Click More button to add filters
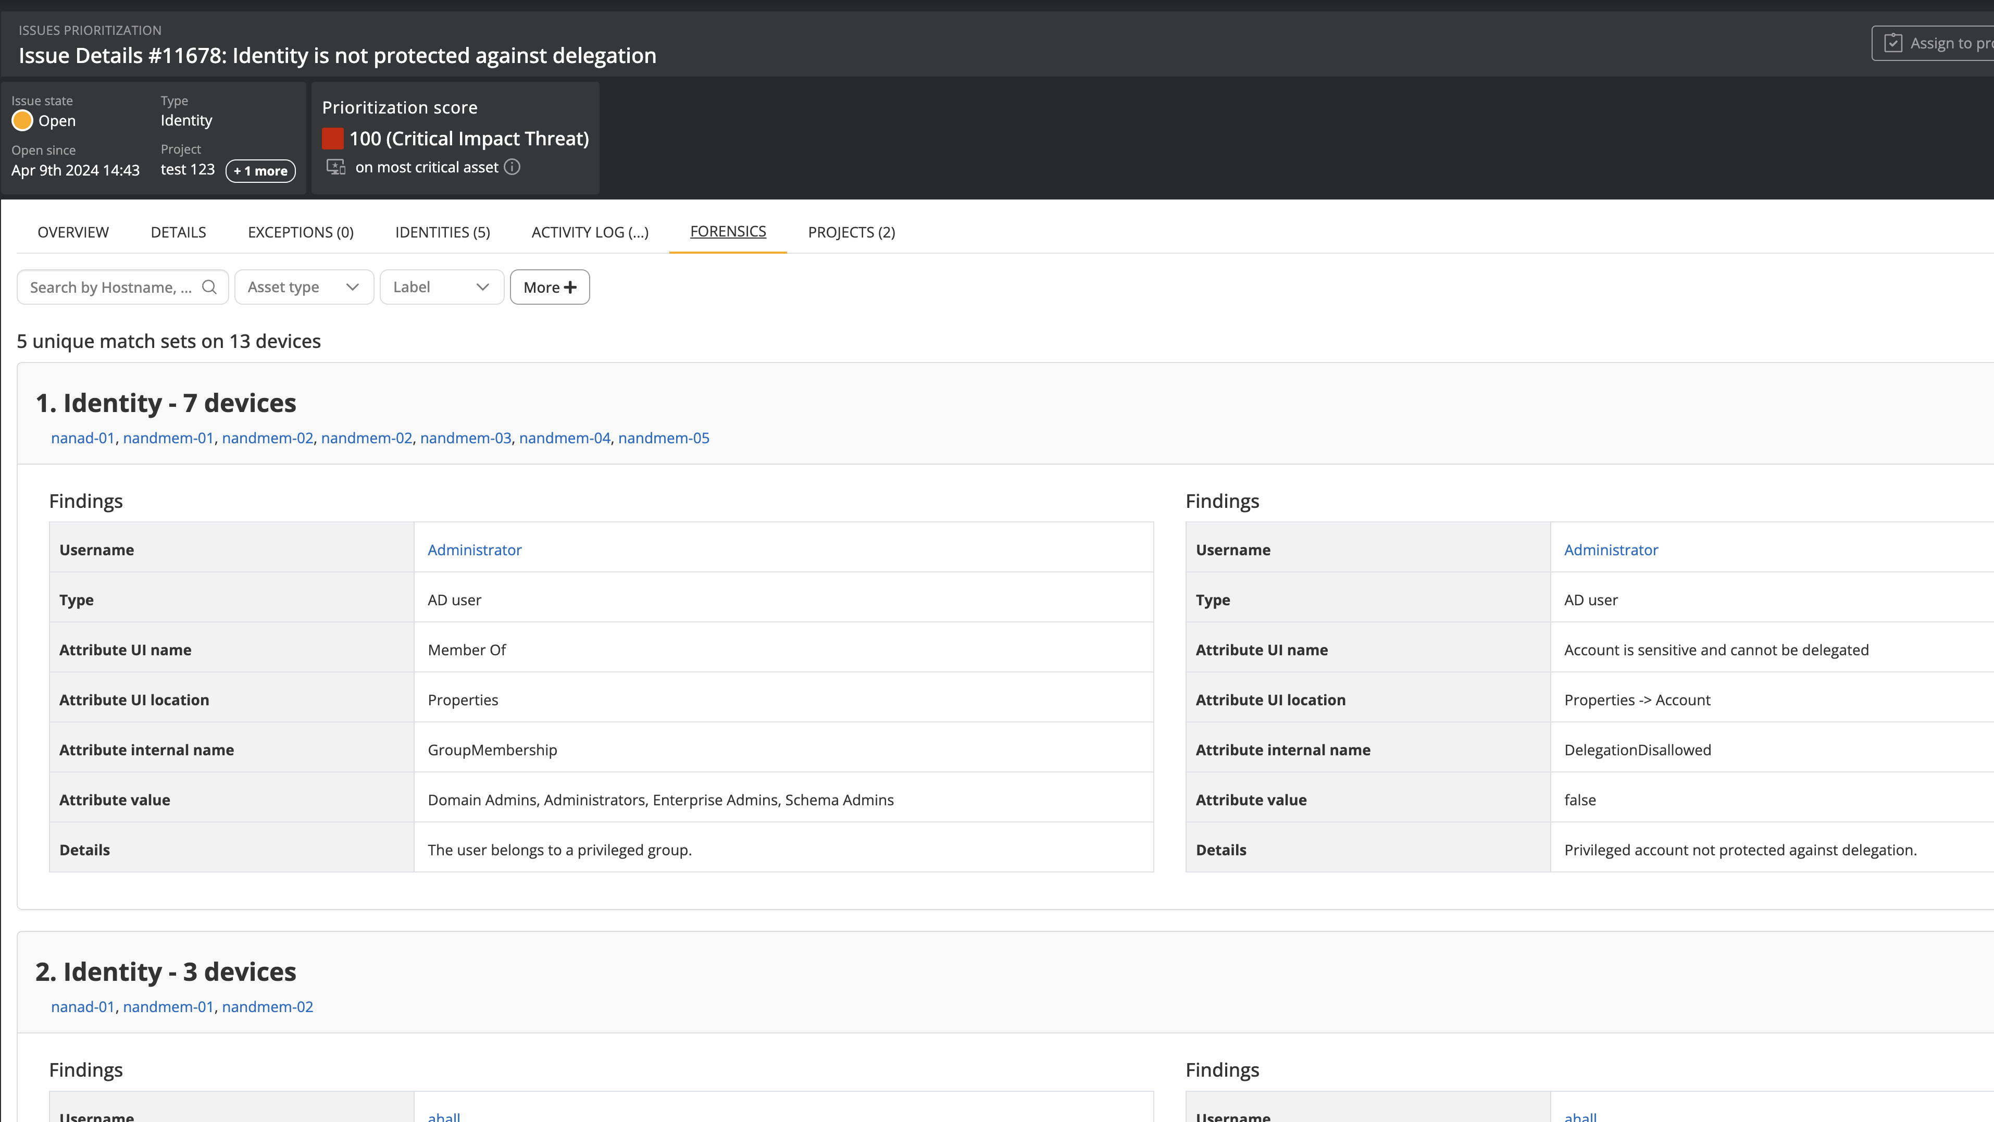Viewport: 1994px width, 1122px height. (550, 287)
